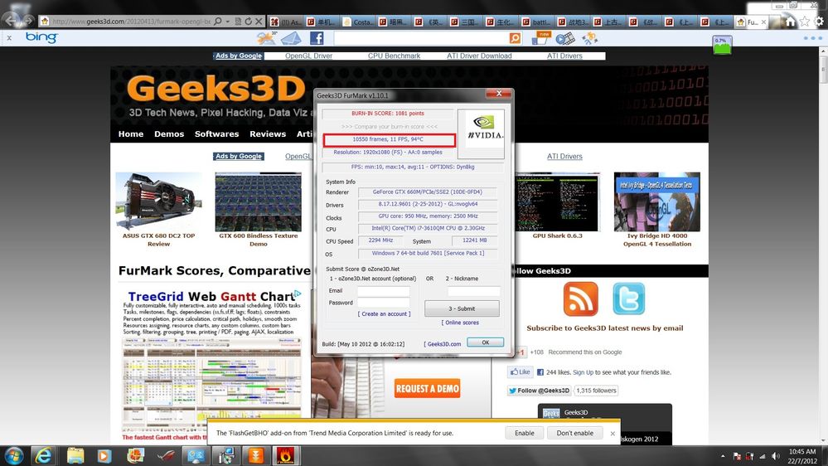The height and width of the screenshot is (466, 828).
Task: Click the Compare your burn-in score link
Action: click(x=389, y=127)
